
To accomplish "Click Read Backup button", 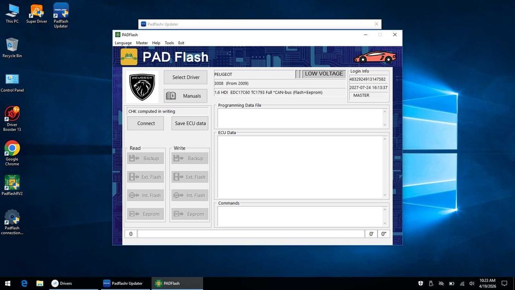I will click(146, 158).
